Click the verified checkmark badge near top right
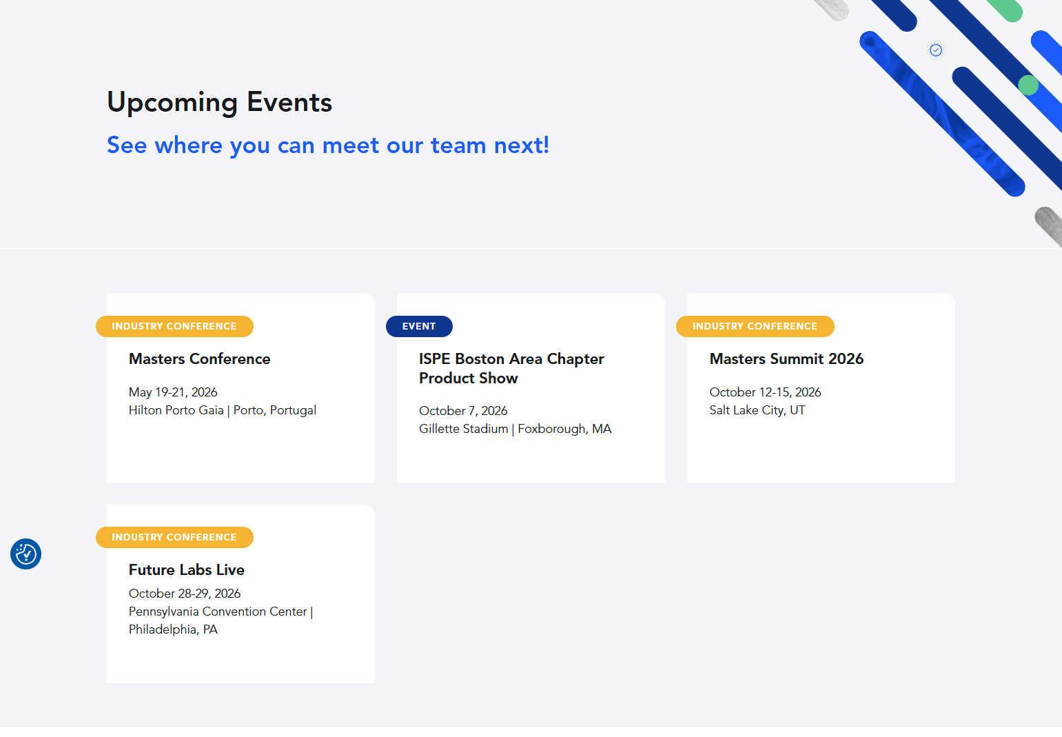Viewport: 1062px width, 737px height. (x=935, y=50)
